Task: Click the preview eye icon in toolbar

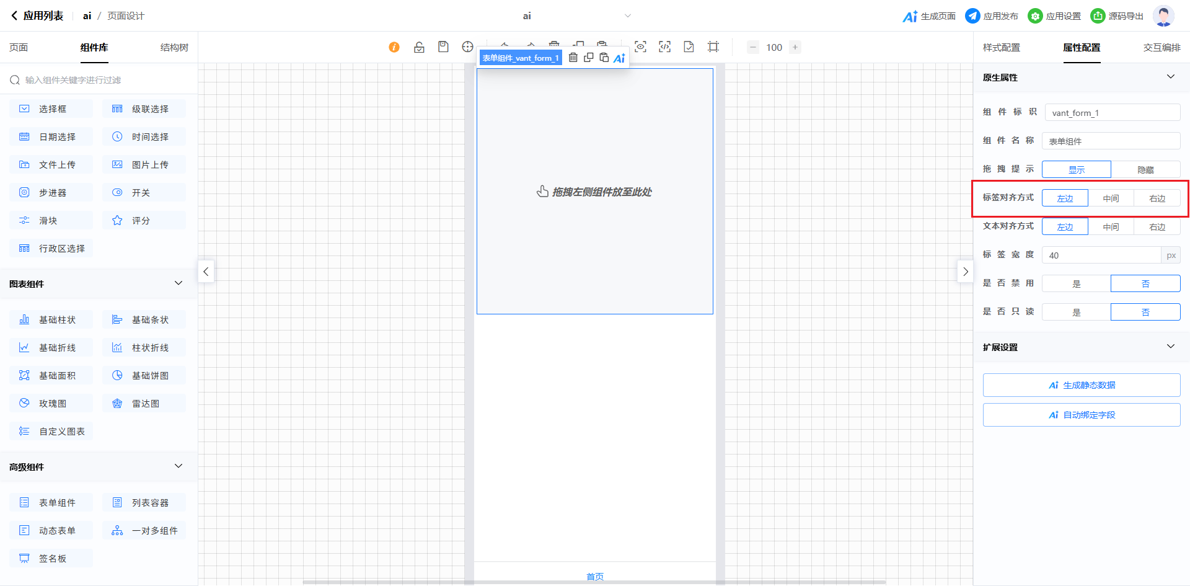Action: pyautogui.click(x=640, y=47)
